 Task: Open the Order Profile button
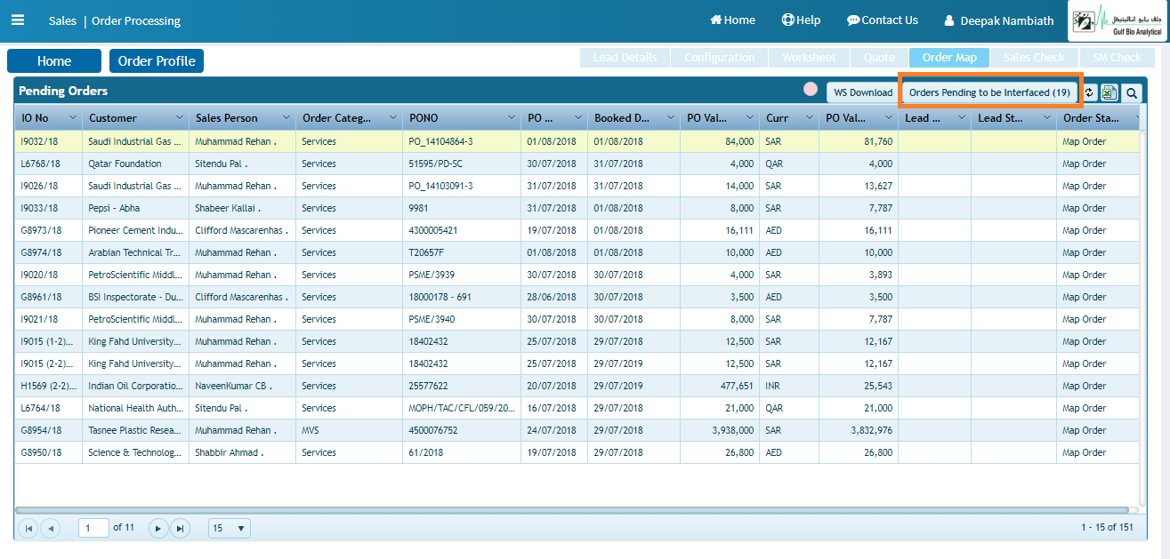tap(157, 61)
